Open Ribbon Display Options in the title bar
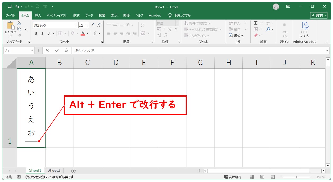Screen dimensions: 333x182 click(288, 7)
